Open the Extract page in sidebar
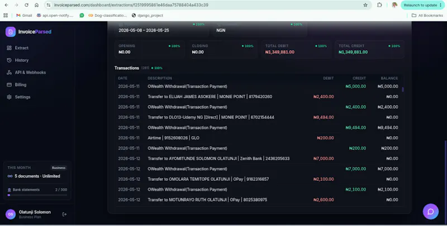This screenshot has height=226, width=447. click(21, 48)
